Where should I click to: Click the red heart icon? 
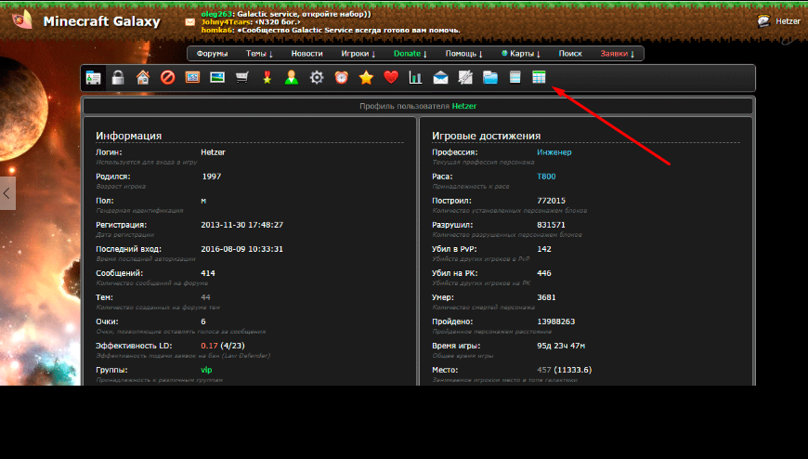(x=391, y=78)
